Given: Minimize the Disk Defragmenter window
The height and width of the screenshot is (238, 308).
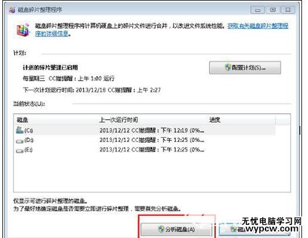Looking at the screenshot, I should click(x=258, y=10).
